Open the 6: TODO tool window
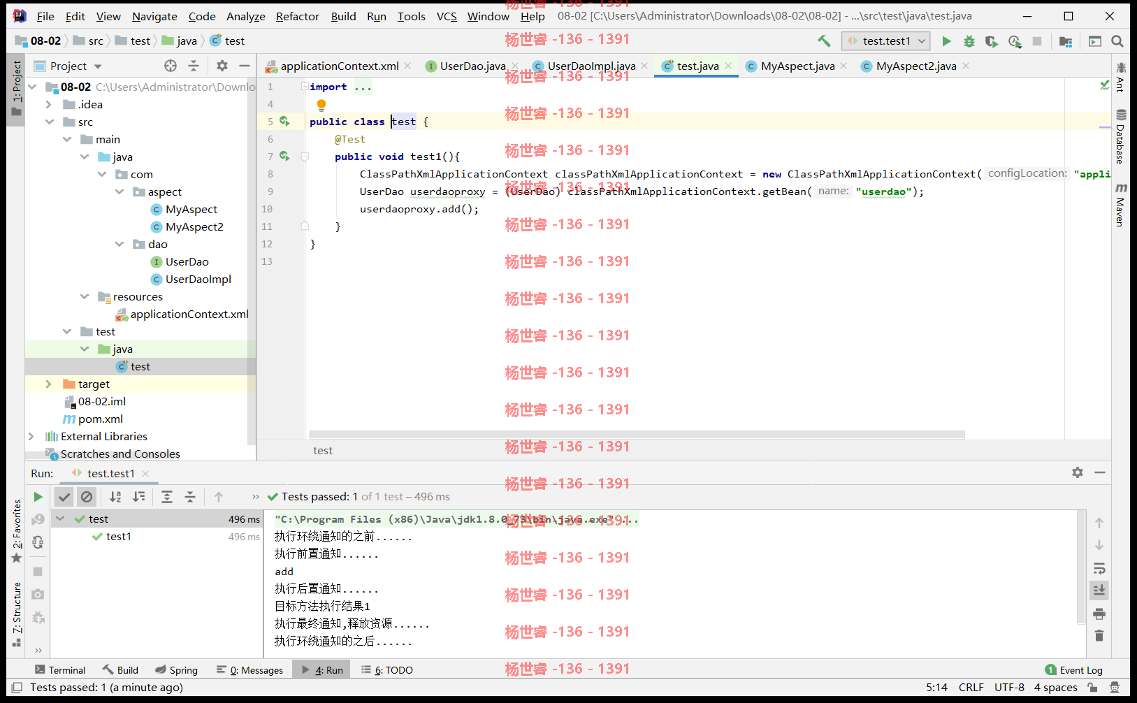The image size is (1137, 703). 387,670
